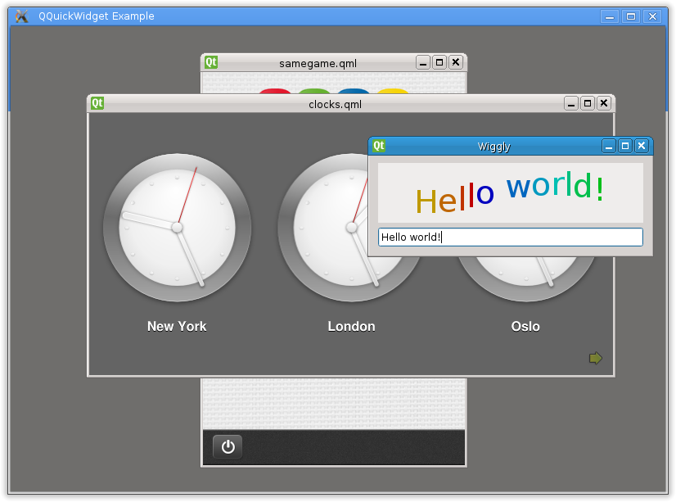The width and height of the screenshot is (676, 502).
Task: Click the New York clock face
Action: point(178,228)
